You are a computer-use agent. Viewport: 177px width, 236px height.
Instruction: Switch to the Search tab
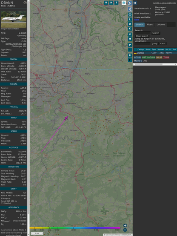(140, 25)
